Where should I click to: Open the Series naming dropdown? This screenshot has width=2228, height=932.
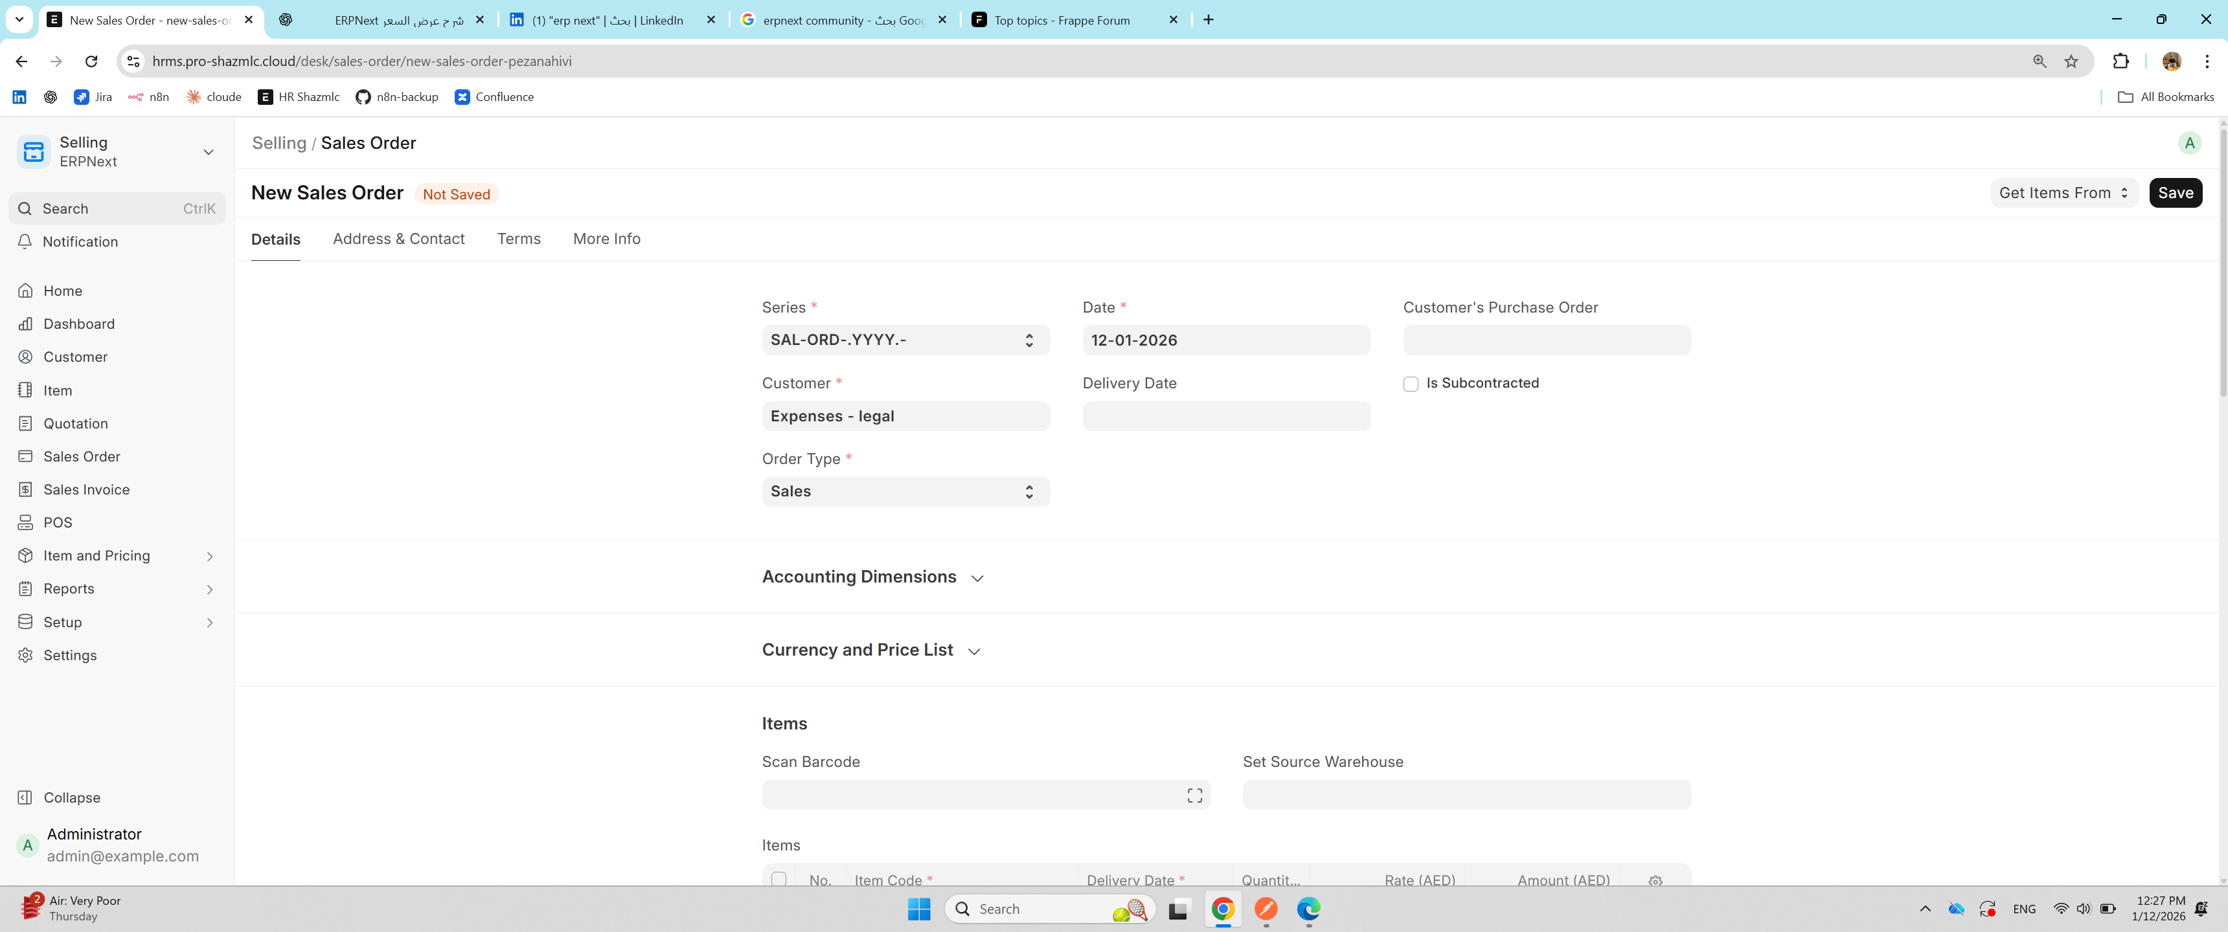(905, 340)
